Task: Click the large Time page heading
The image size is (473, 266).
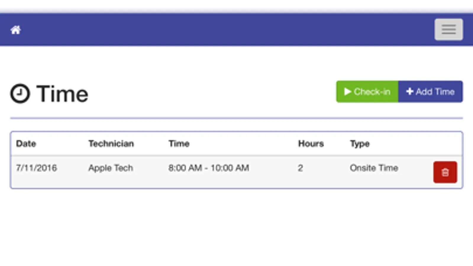Action: 62,94
